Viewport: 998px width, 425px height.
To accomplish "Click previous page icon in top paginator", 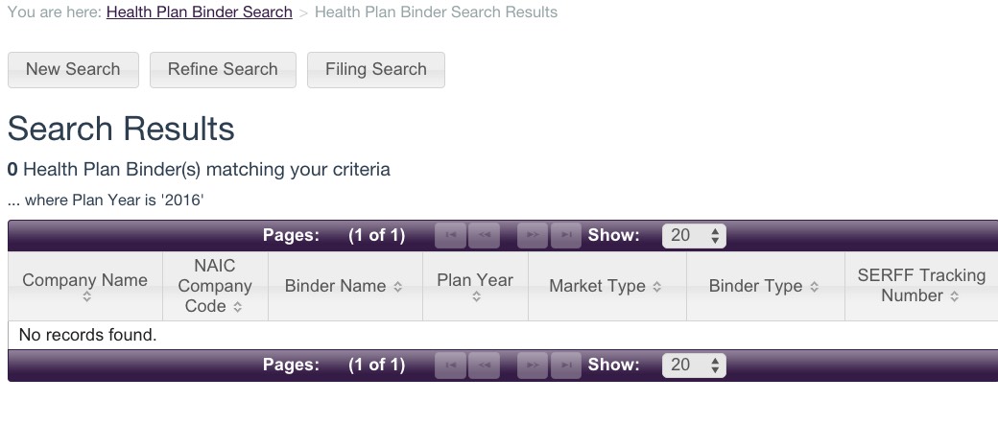I will click(x=485, y=236).
